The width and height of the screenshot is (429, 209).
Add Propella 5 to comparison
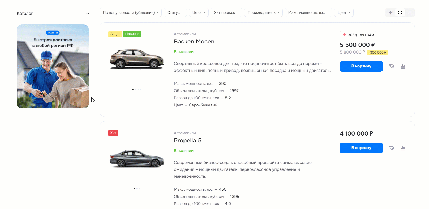403,148
